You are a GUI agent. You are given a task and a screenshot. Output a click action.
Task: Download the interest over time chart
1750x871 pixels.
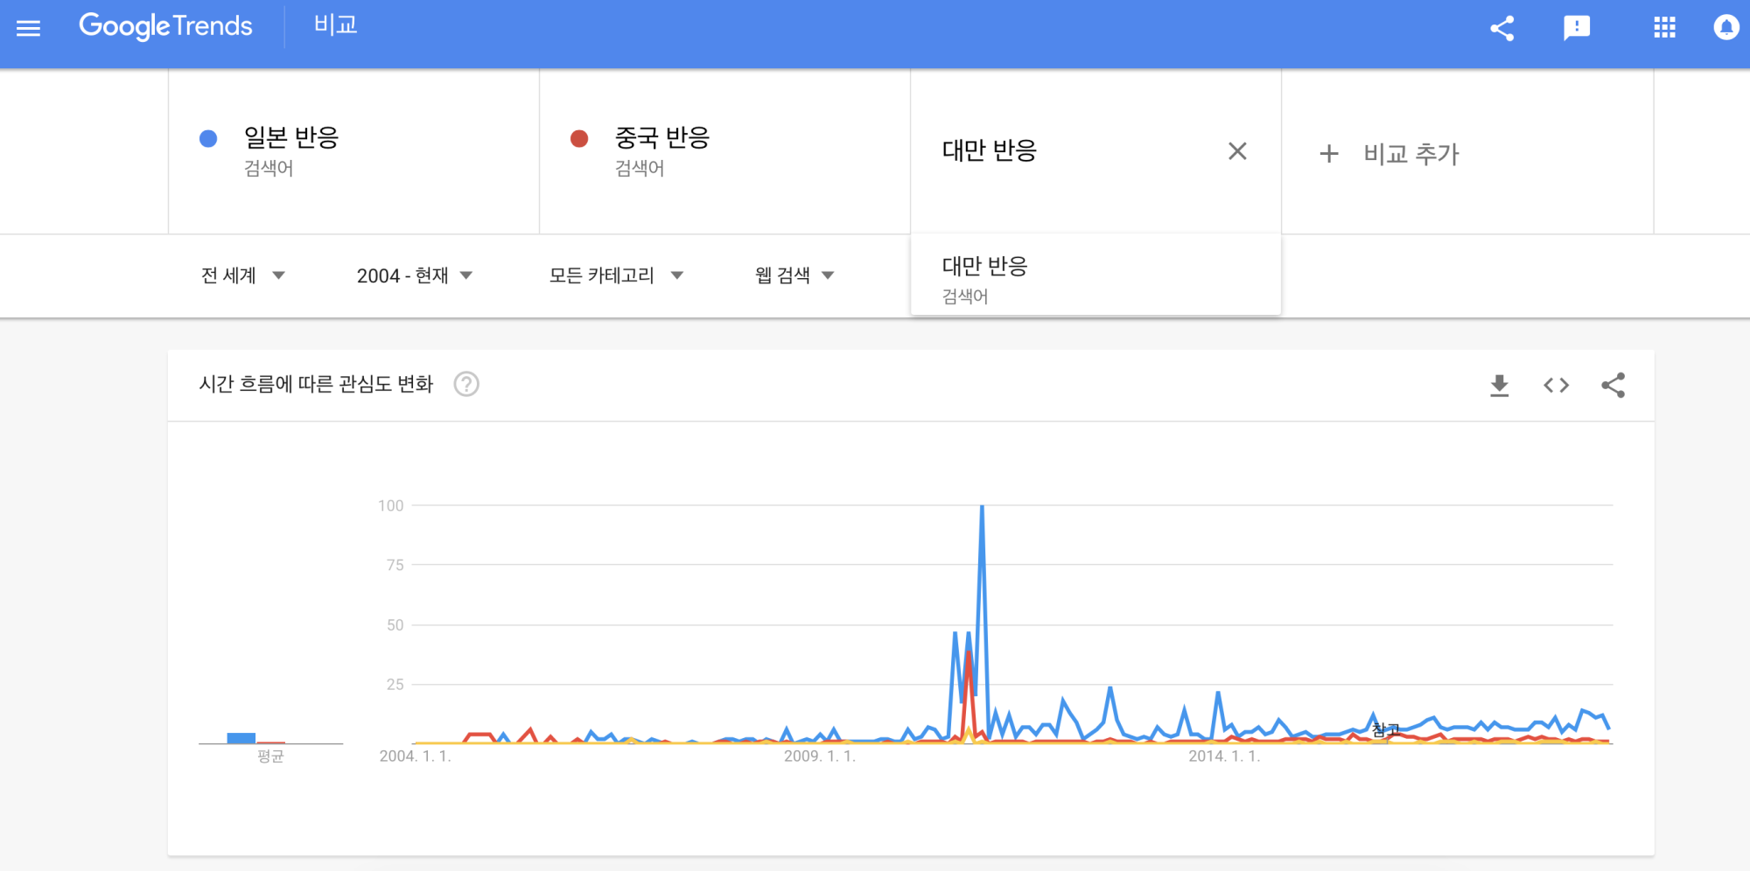pos(1499,385)
